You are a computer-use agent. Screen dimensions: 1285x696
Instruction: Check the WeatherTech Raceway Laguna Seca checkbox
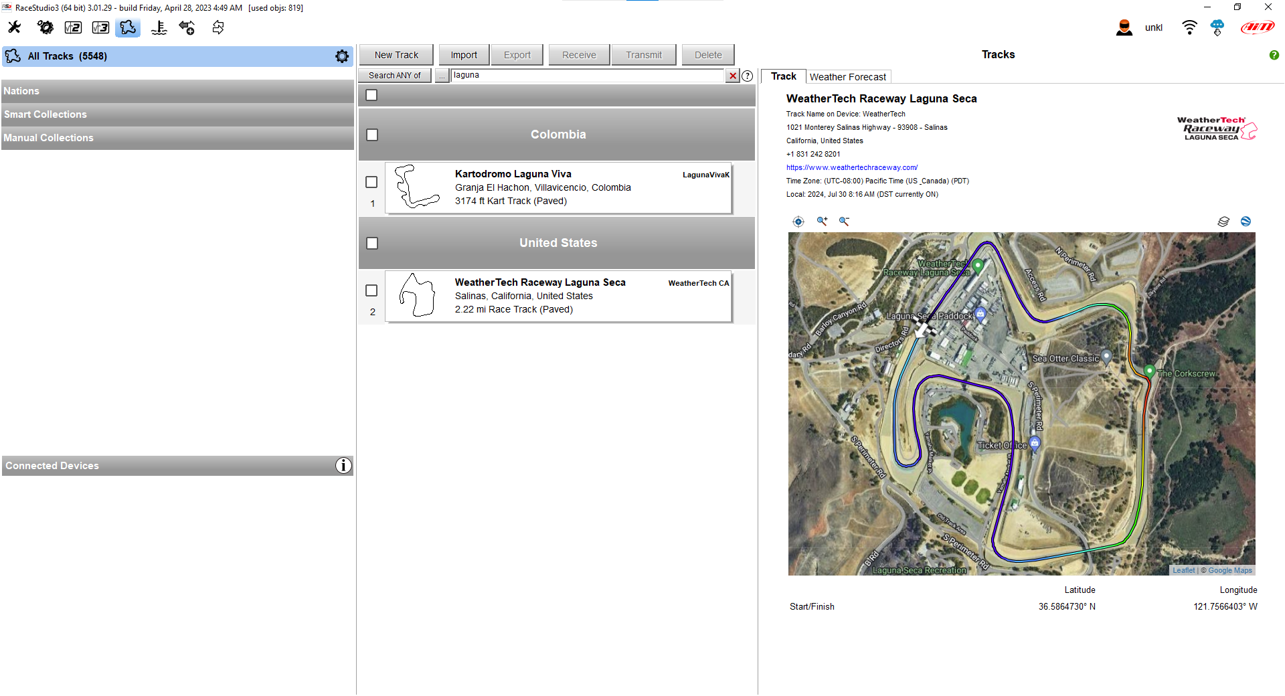tap(371, 290)
